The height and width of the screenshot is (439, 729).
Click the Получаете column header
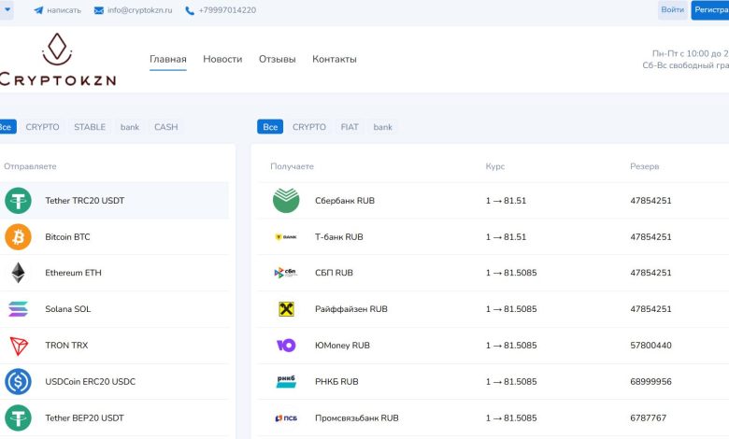(292, 166)
